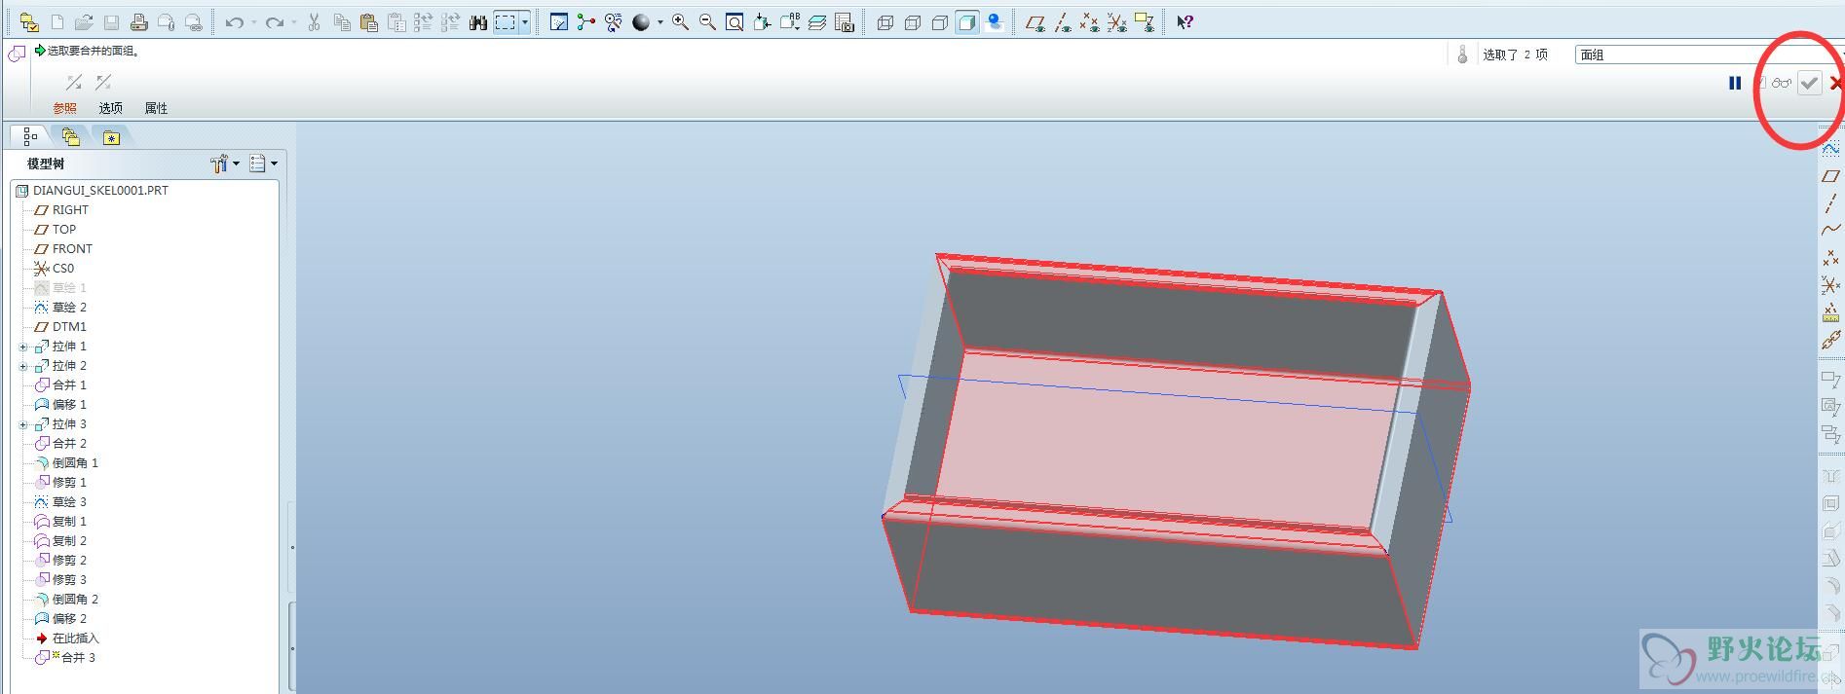Viewport: 1845px width, 694px height.
Task: Click the Layers stack icon
Action: 817,22
